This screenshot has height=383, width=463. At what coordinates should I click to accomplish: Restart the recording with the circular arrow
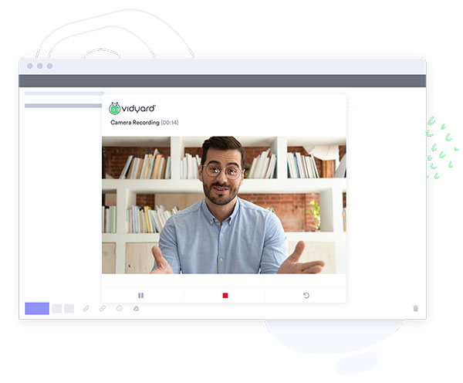[306, 296]
